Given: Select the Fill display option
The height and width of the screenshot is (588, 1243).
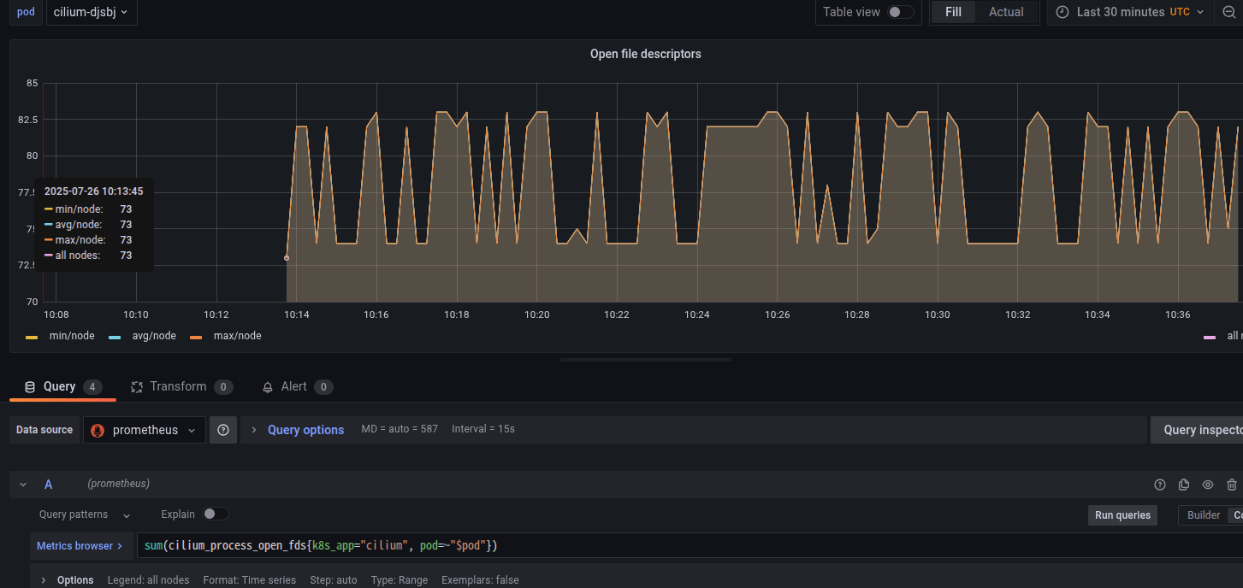Looking at the screenshot, I should (x=953, y=12).
